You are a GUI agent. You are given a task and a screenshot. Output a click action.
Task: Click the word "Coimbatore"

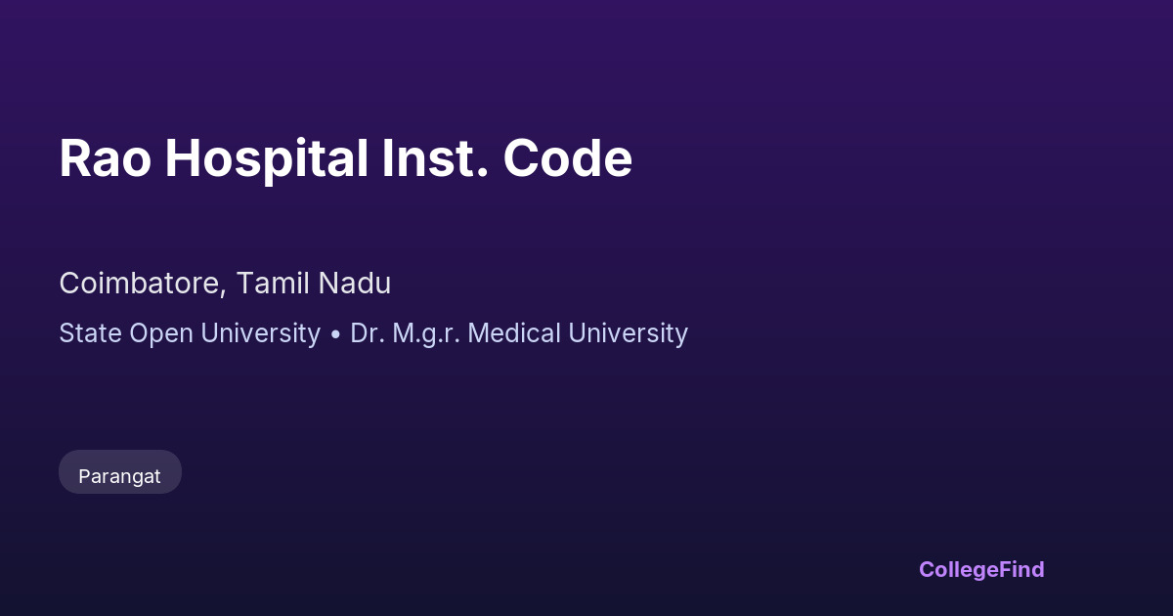[x=143, y=284]
